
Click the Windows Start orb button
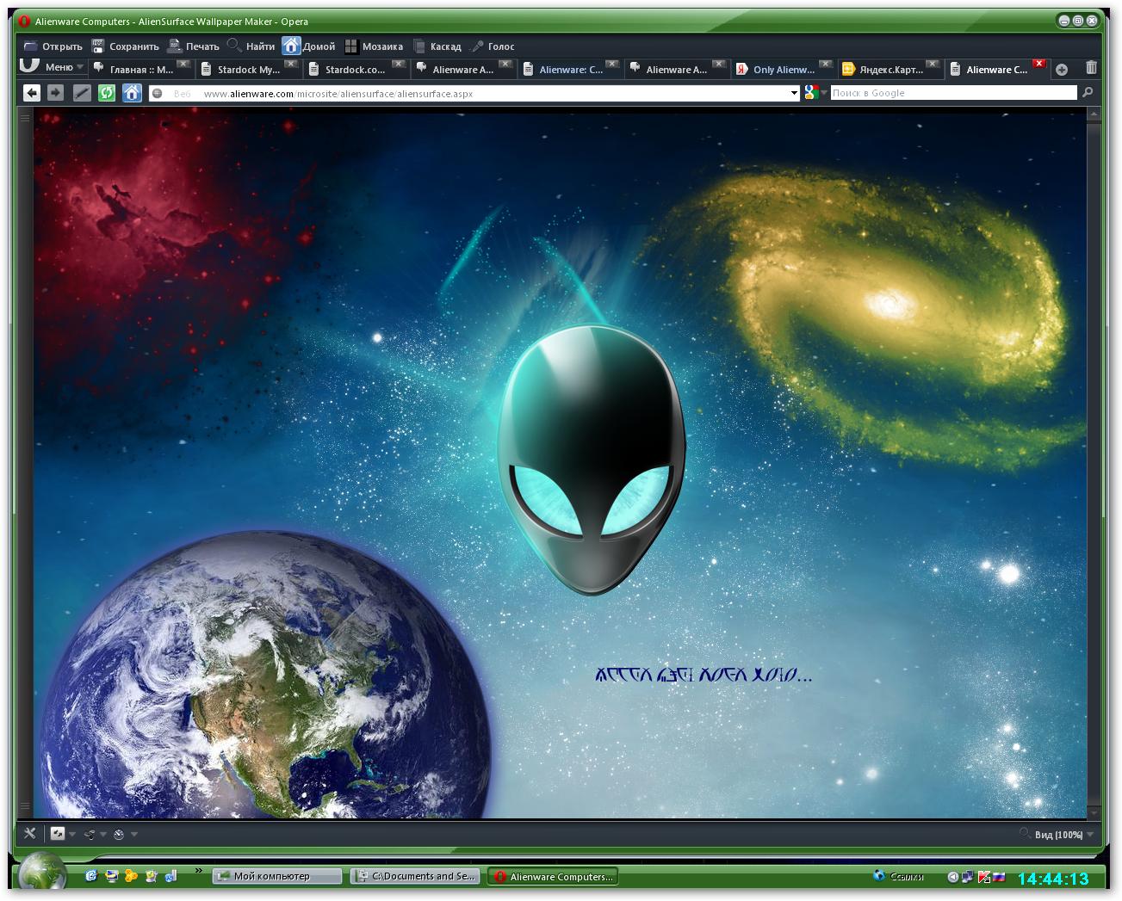[x=42, y=873]
